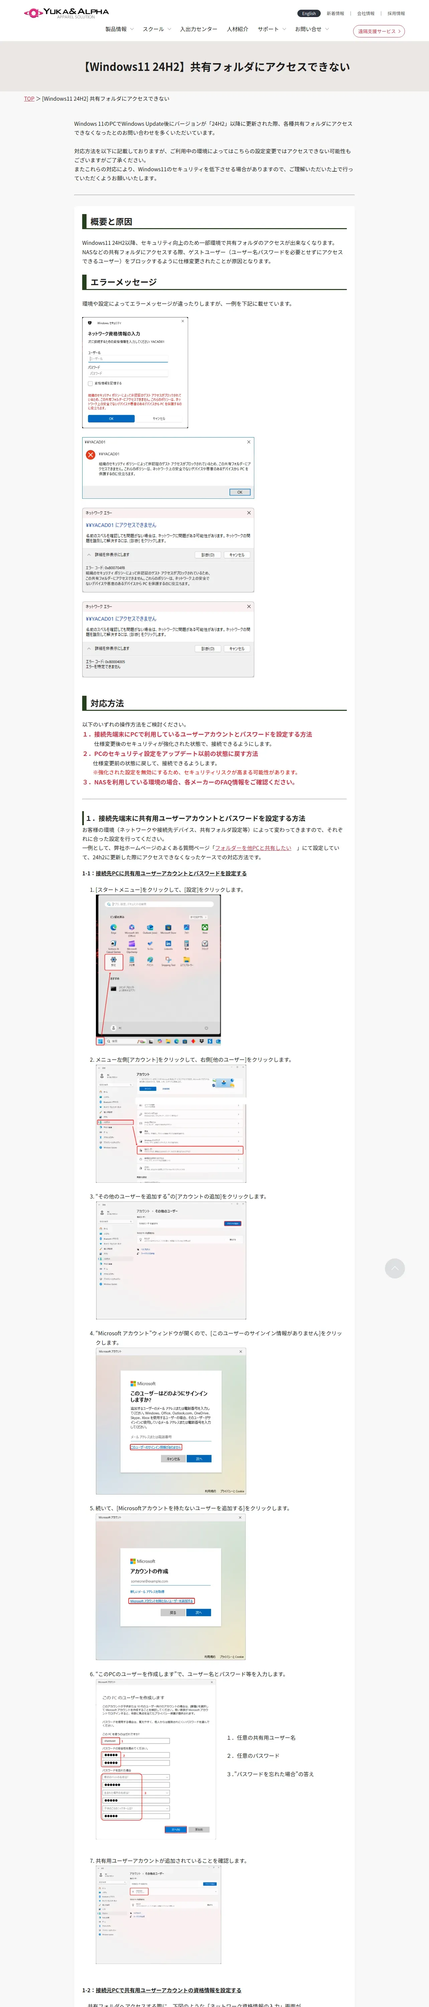This screenshot has height=2007, width=429.
Task: Open the ネットワーク資格情報の入力 dialog screenshot
Action: tap(135, 372)
